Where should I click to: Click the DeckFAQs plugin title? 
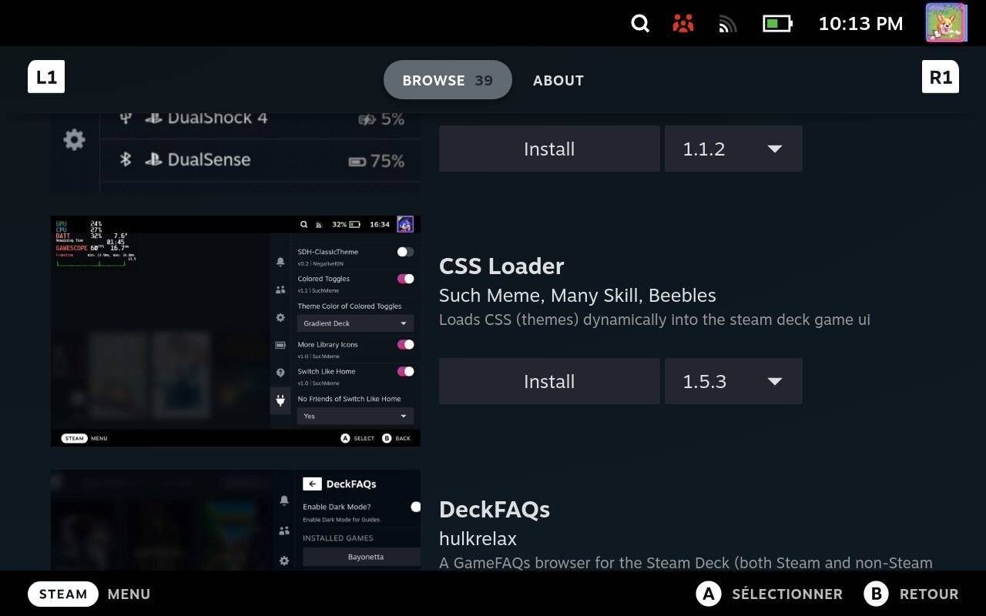495,509
